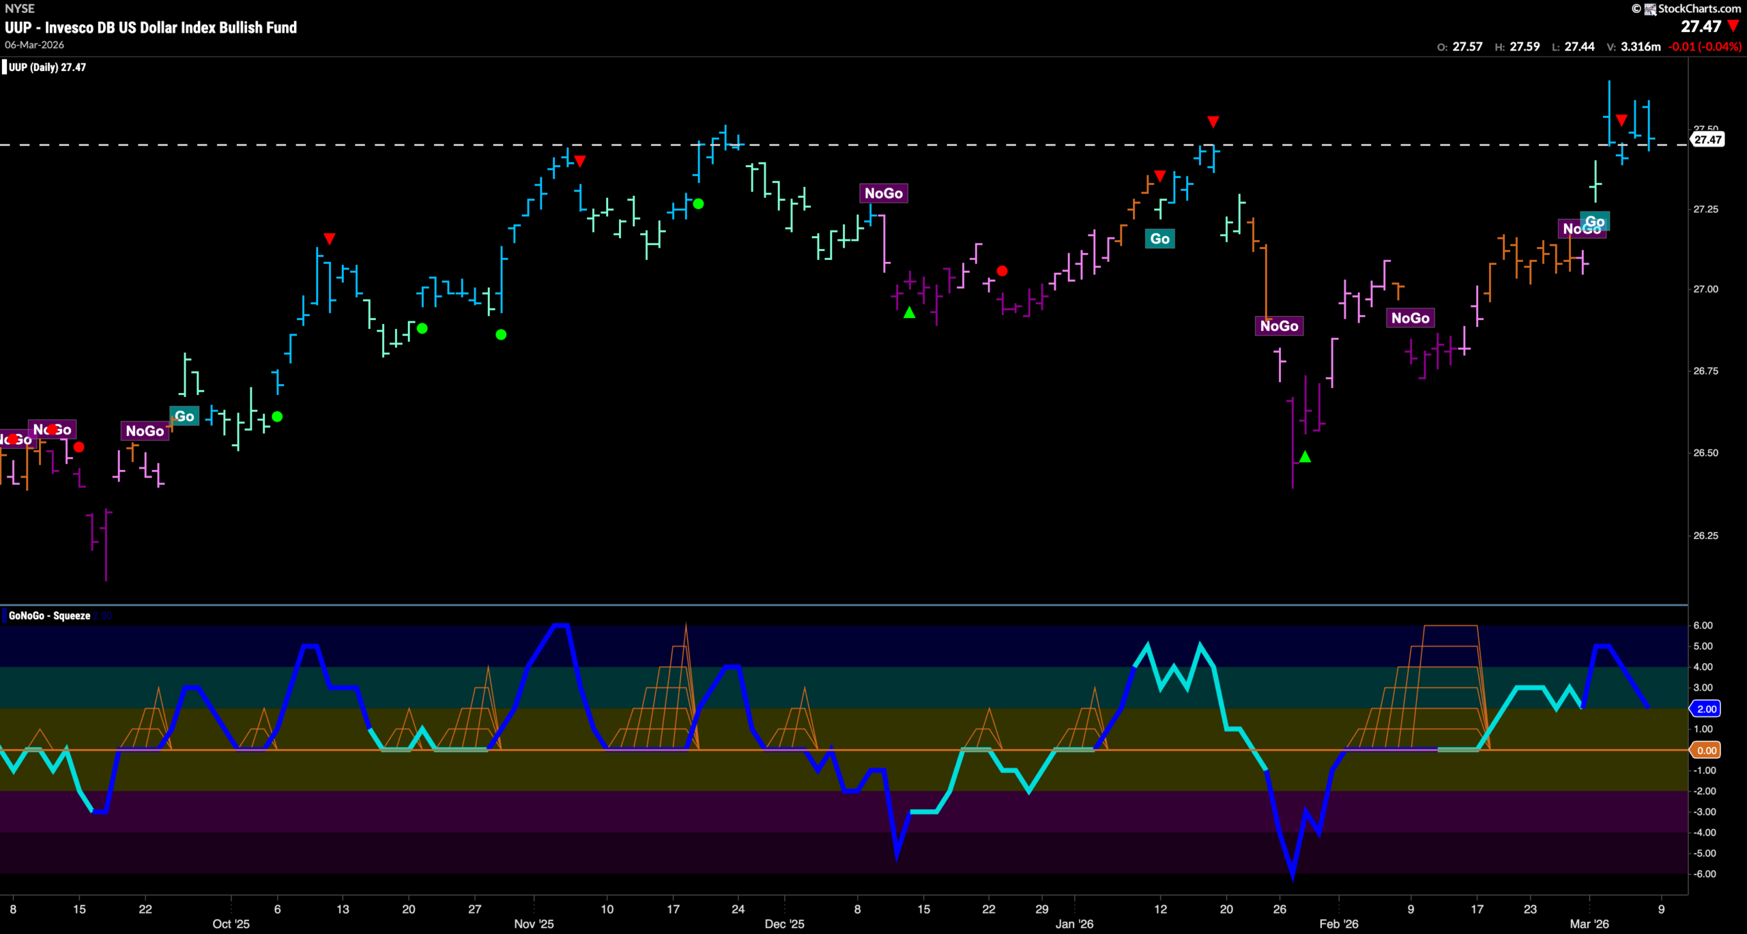Viewport: 1747px width, 934px height.
Task: Select the green circle near October 29
Action: click(x=501, y=334)
